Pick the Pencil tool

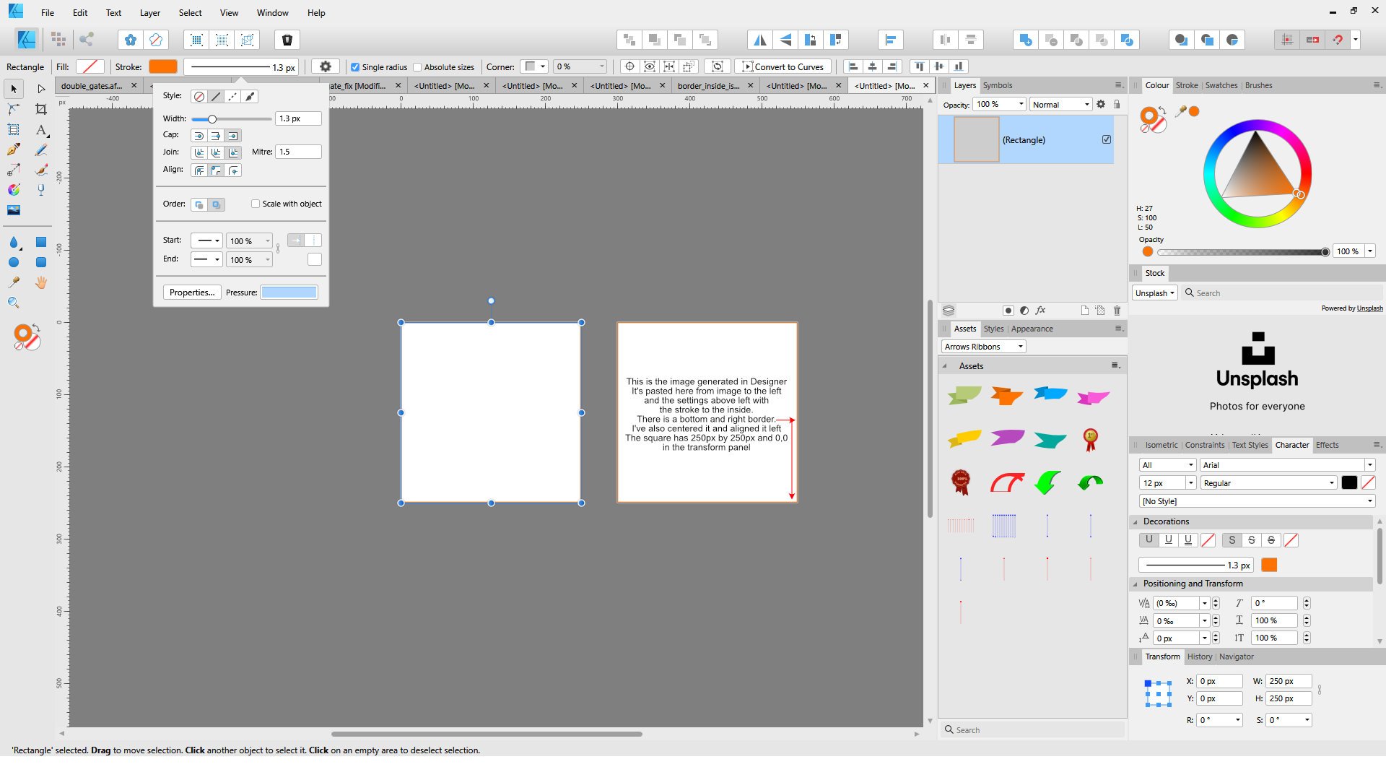pyautogui.click(x=41, y=149)
